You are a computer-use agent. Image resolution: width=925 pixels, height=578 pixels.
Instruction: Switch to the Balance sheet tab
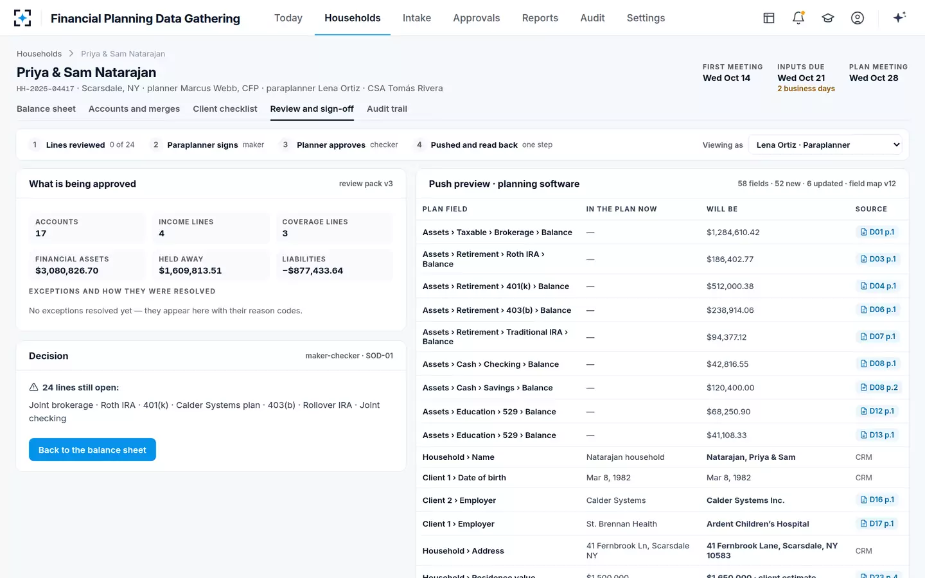coord(46,109)
